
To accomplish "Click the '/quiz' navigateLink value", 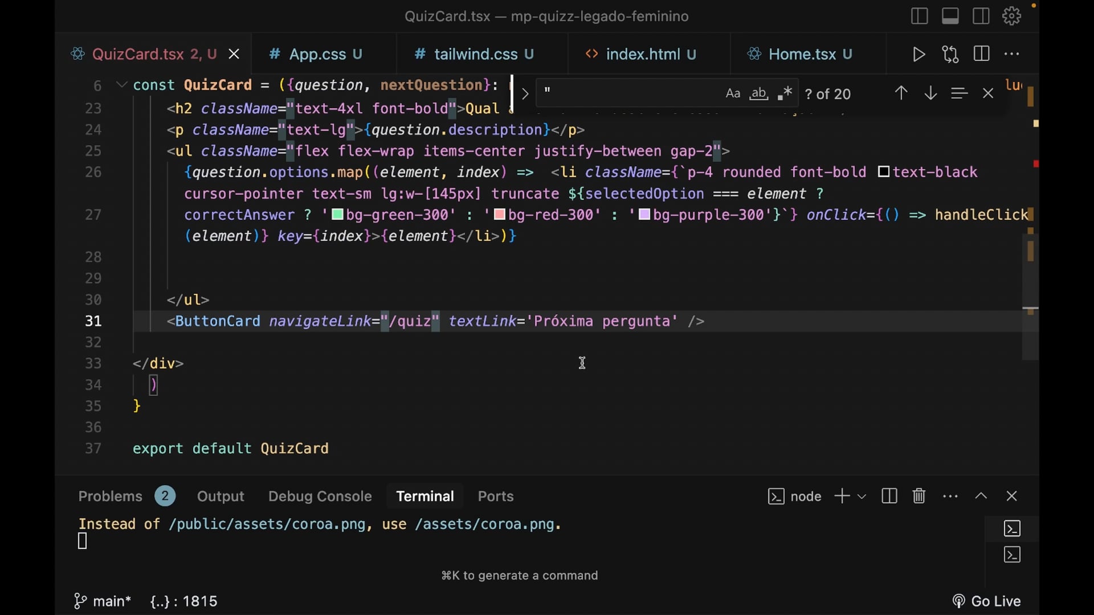I will [410, 321].
